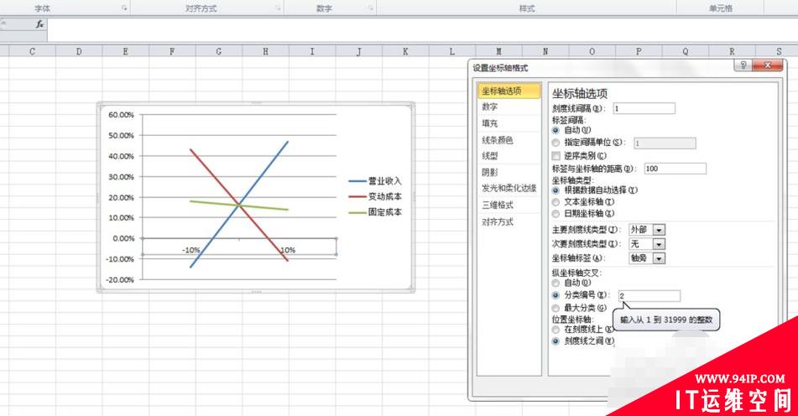Select 自动 under 纵坐标轴交叉
The height and width of the screenshot is (416, 798).
(x=555, y=283)
